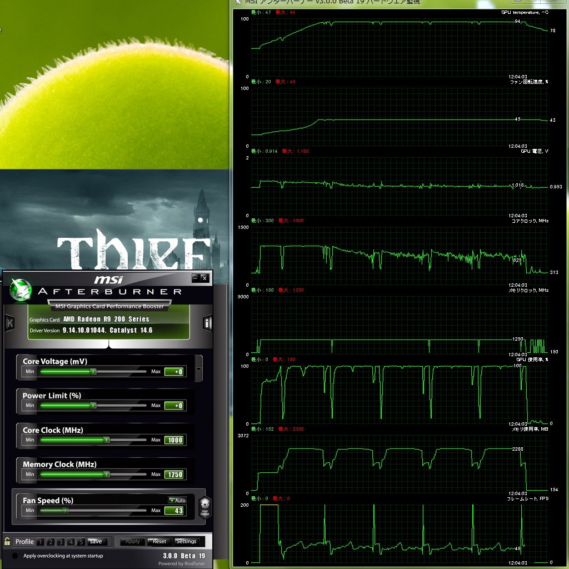Click the GPU 使用率 usage graph
The image size is (569, 569).
400,395
